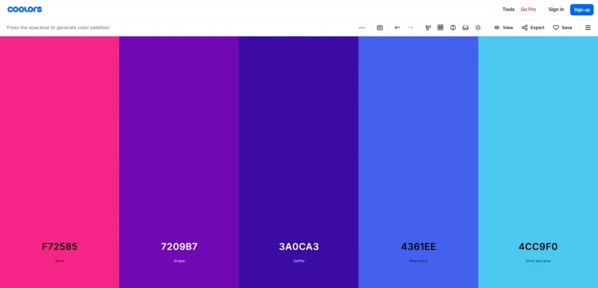
Task: Click the F72585 Rose hex code
Action: [60, 247]
